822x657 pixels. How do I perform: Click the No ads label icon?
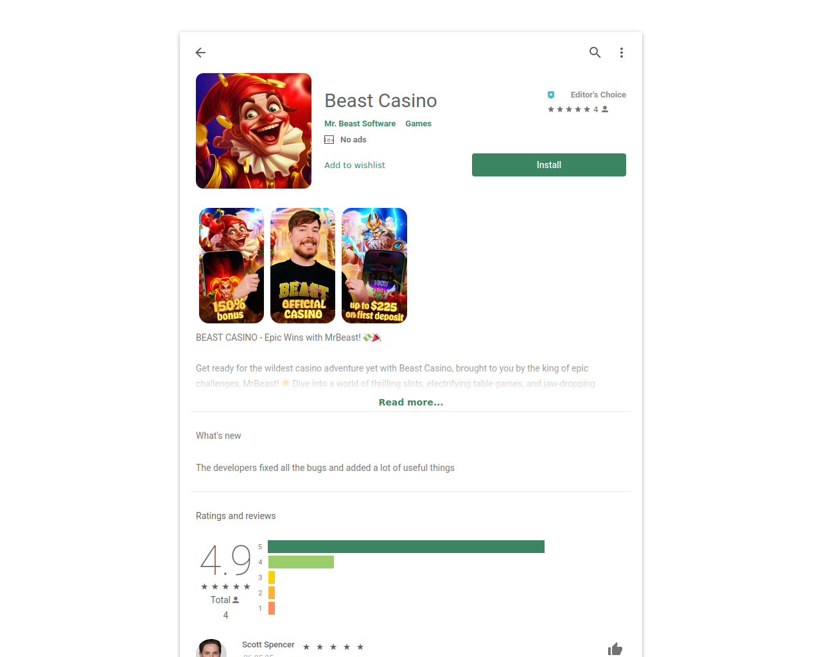[329, 140]
